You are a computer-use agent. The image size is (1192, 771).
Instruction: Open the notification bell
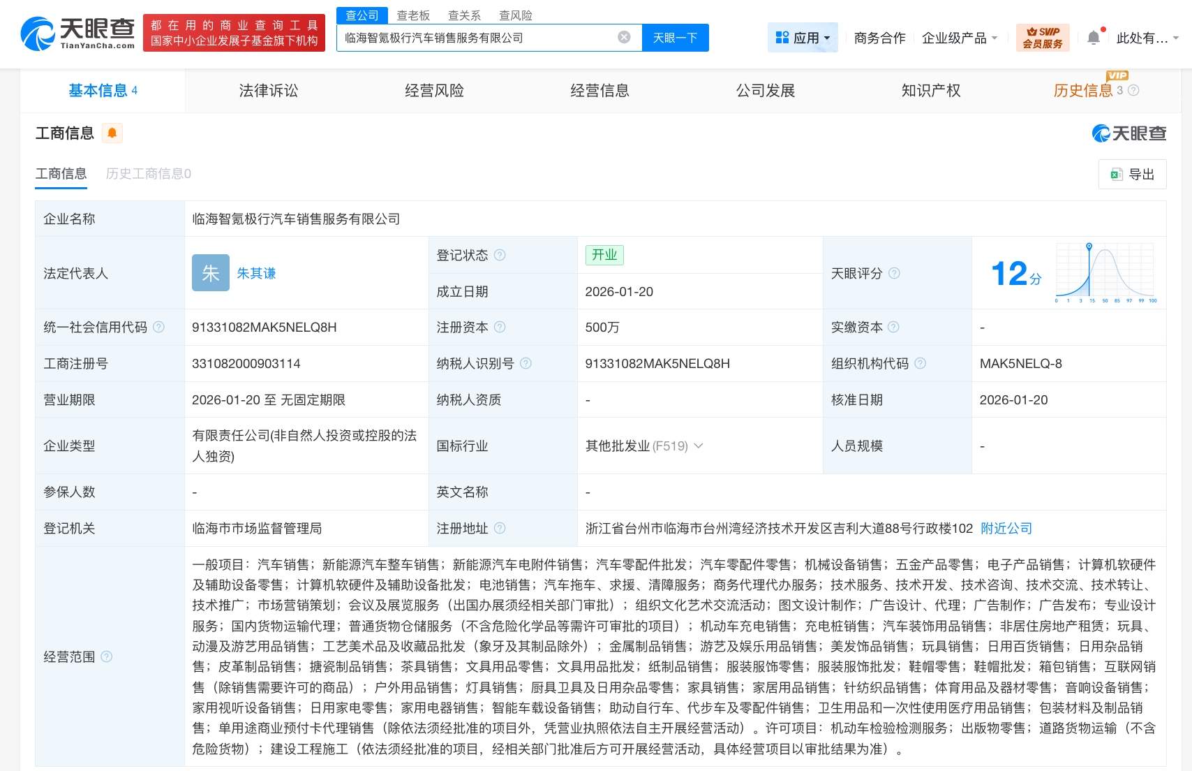coord(1094,38)
